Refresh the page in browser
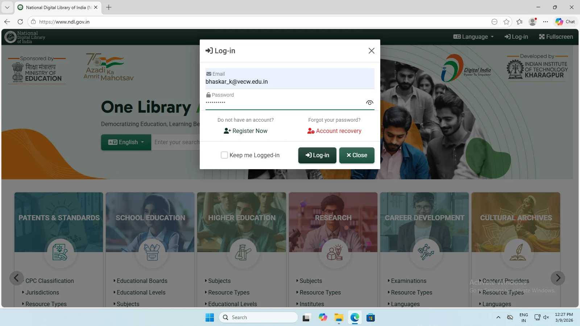580x326 pixels. pyautogui.click(x=20, y=22)
